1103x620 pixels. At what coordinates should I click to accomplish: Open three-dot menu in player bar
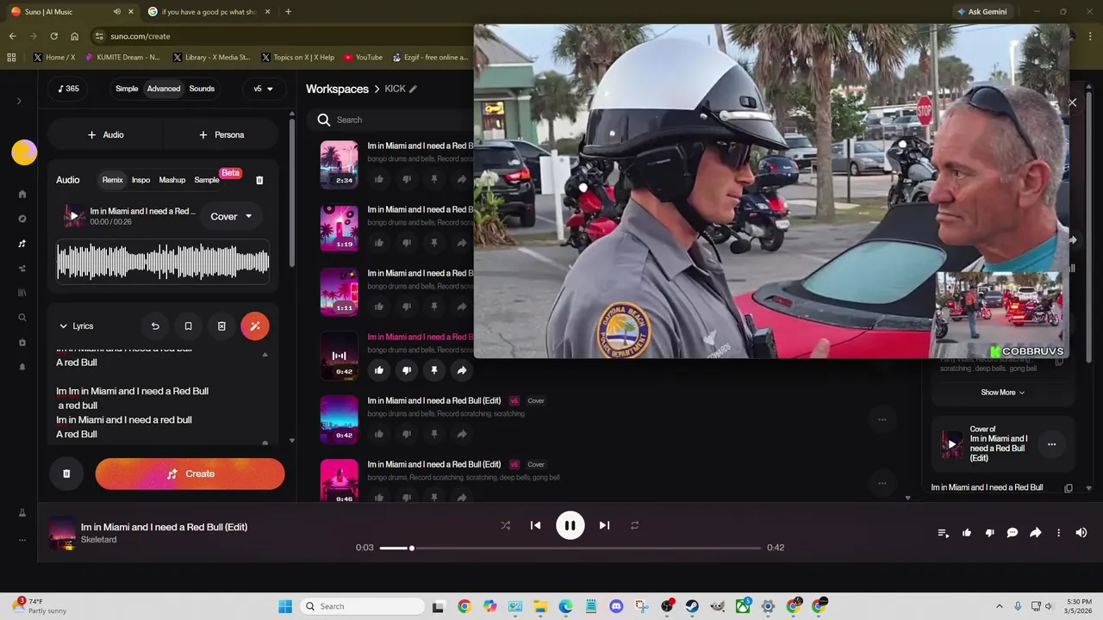[x=1059, y=533]
